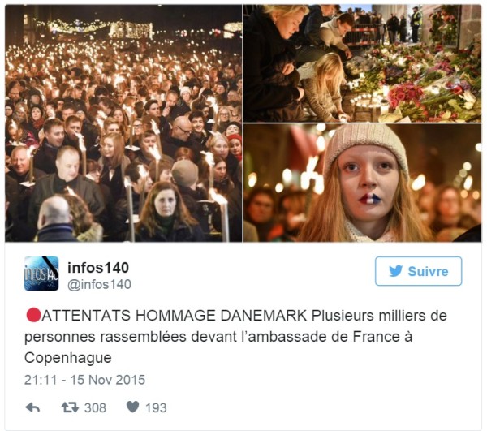
Task: Open the candlelit crowd photo
Action: (x=123, y=123)
